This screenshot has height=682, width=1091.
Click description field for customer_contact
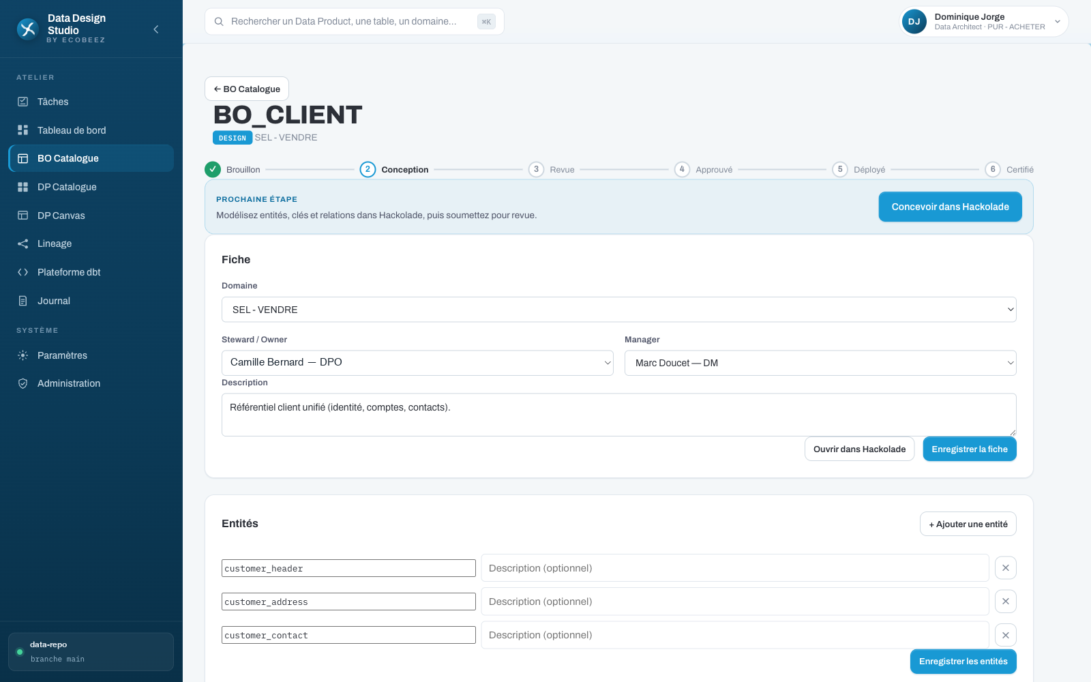click(735, 635)
